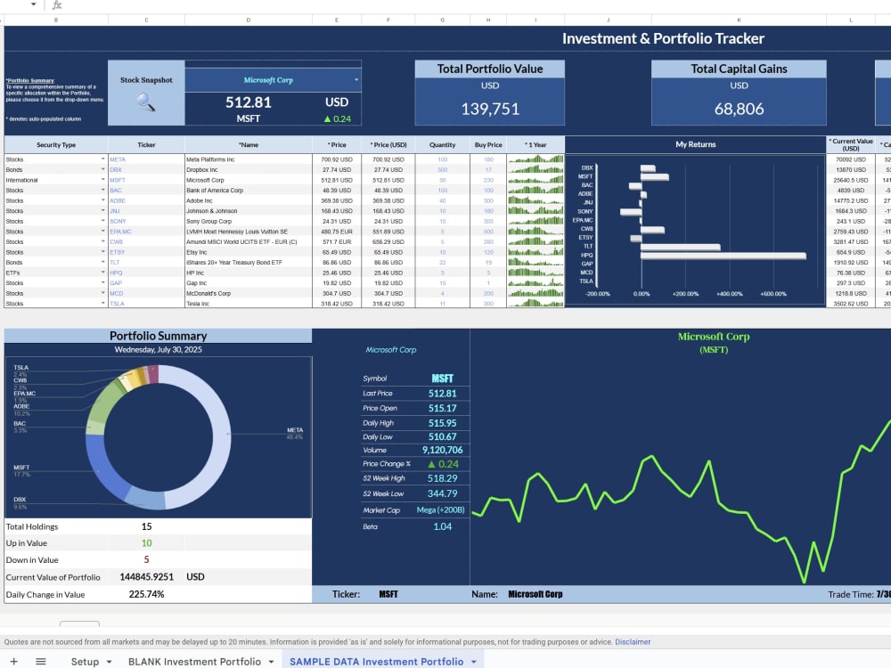The height and width of the screenshot is (668, 891).
Task: Open the EPA:MC ticker link
Action: (x=120, y=232)
